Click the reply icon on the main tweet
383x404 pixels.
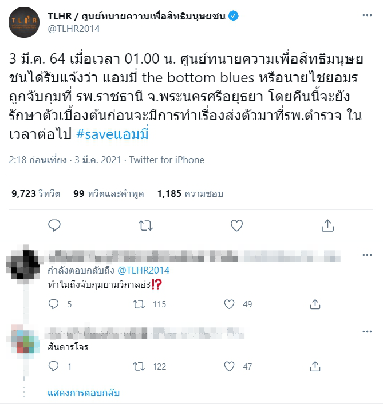54,225
